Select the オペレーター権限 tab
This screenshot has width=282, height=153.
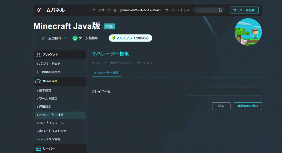coord(106,73)
